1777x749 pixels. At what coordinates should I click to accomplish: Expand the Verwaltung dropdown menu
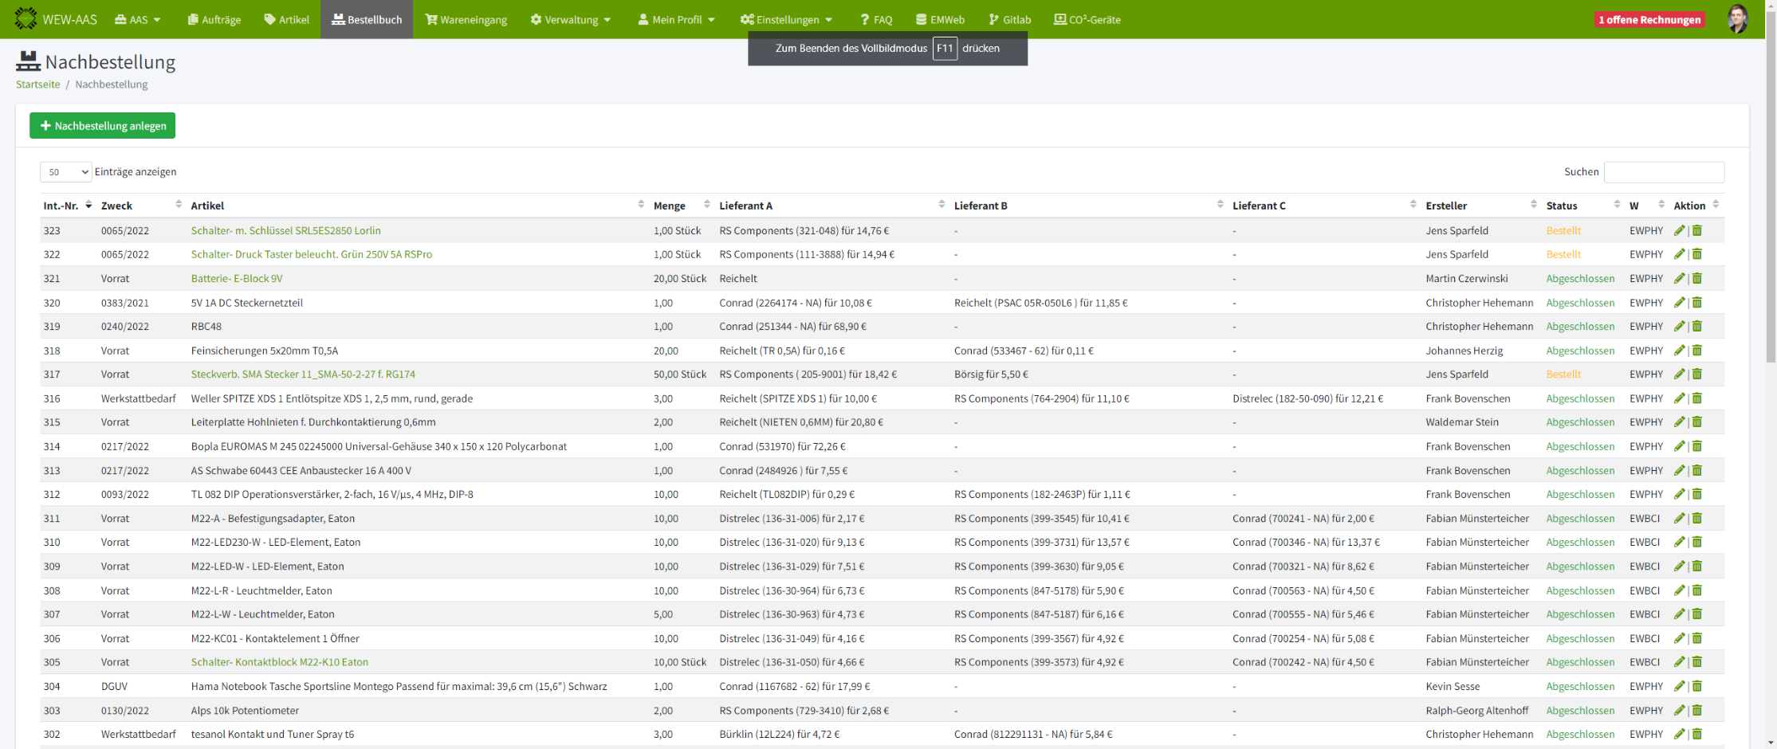click(571, 20)
